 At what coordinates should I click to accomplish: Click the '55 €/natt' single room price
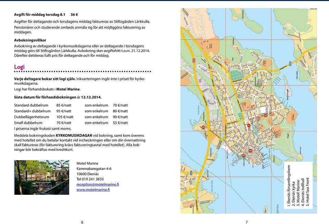pos(120,123)
